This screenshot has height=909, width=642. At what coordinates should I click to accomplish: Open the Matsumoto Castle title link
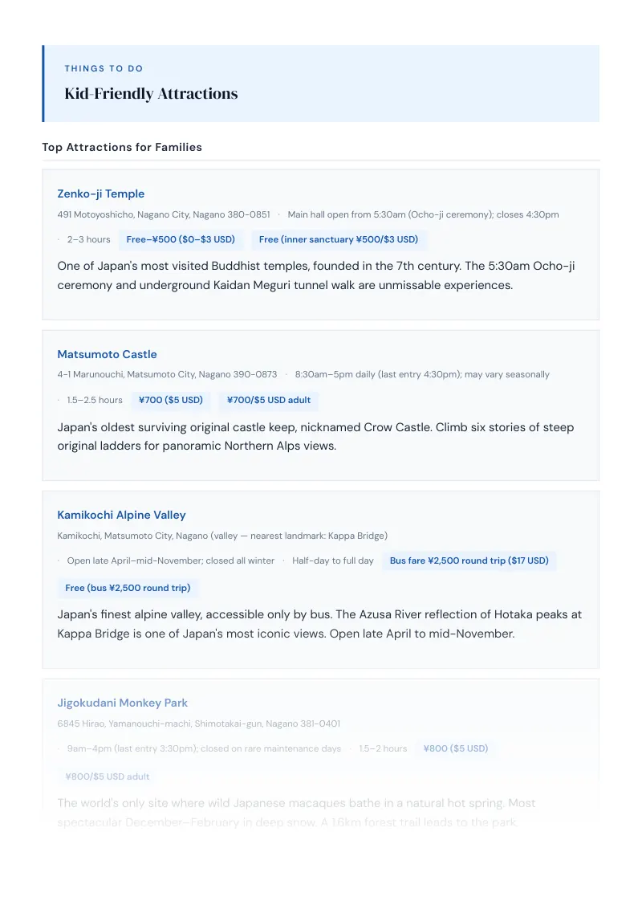coord(108,354)
